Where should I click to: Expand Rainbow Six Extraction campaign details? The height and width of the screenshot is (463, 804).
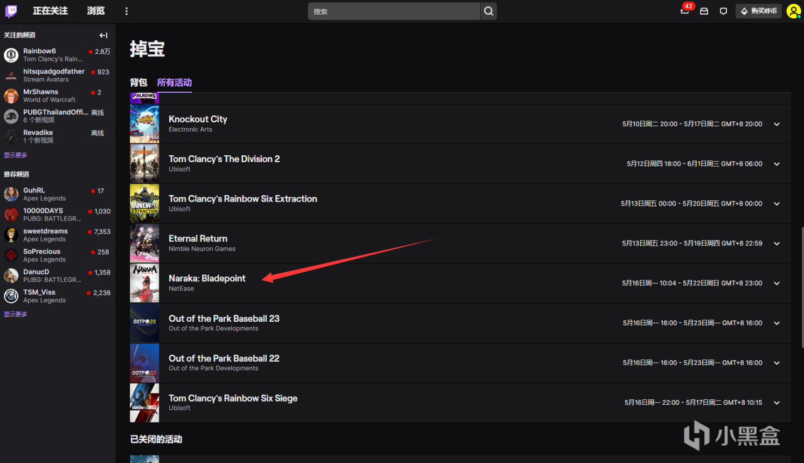click(777, 204)
